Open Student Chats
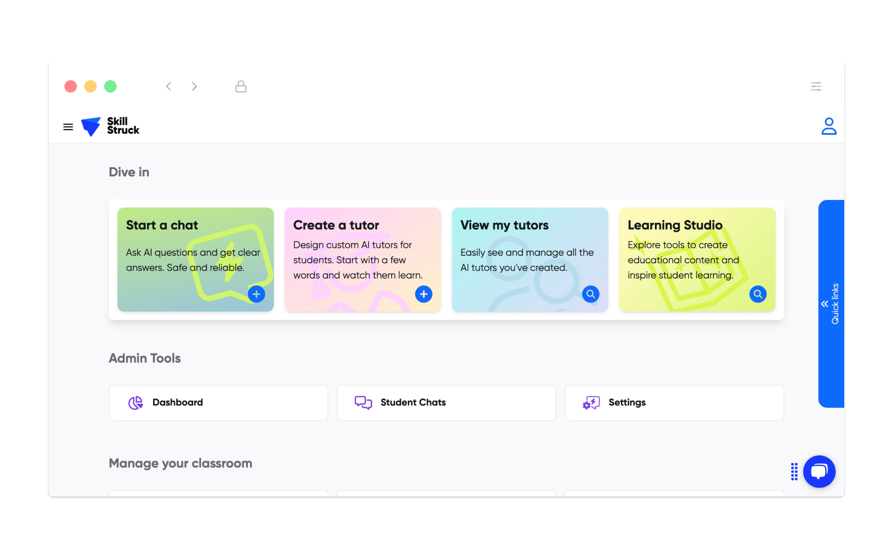The width and height of the screenshot is (893, 558). click(x=446, y=403)
